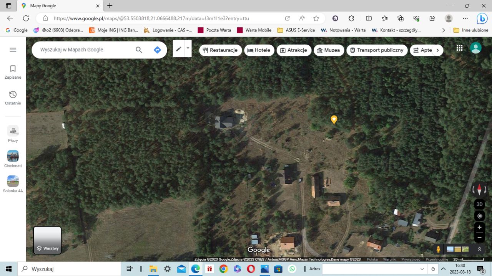The width and height of the screenshot is (492, 276).
Task: Open Ostatnie recent history
Action: [13, 98]
